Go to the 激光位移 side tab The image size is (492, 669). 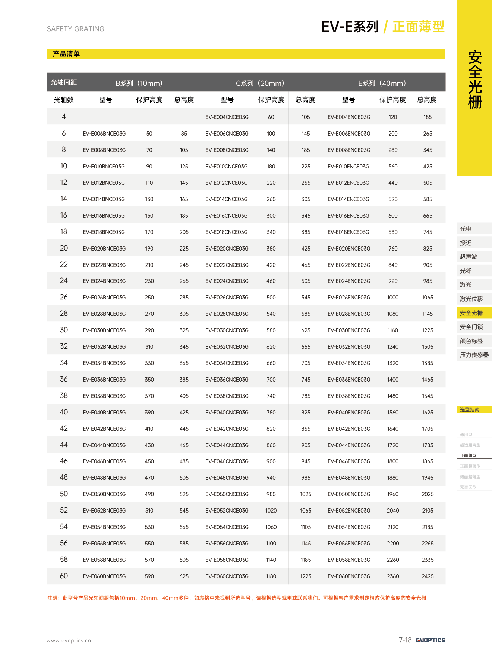pyautogui.click(x=474, y=299)
